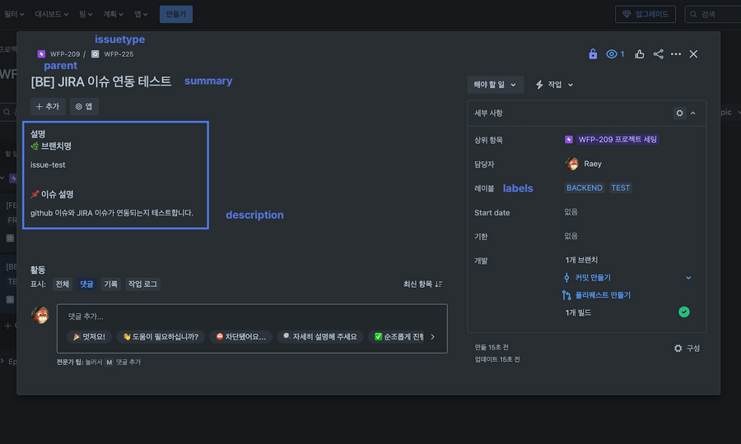The width and height of the screenshot is (741, 444).
Task: Open the WFP-209 breadcrumb link
Action: pyautogui.click(x=65, y=53)
